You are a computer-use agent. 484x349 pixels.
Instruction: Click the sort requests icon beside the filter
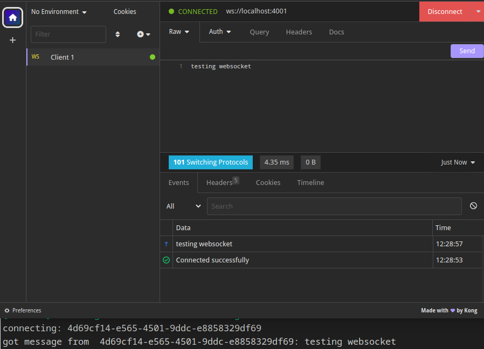coord(117,34)
